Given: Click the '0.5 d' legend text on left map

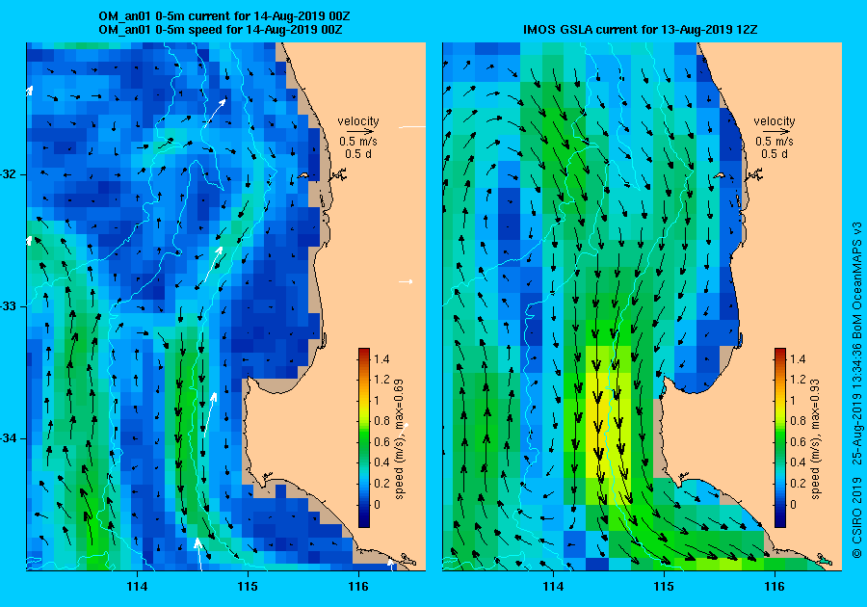Looking at the screenshot, I should point(358,154).
